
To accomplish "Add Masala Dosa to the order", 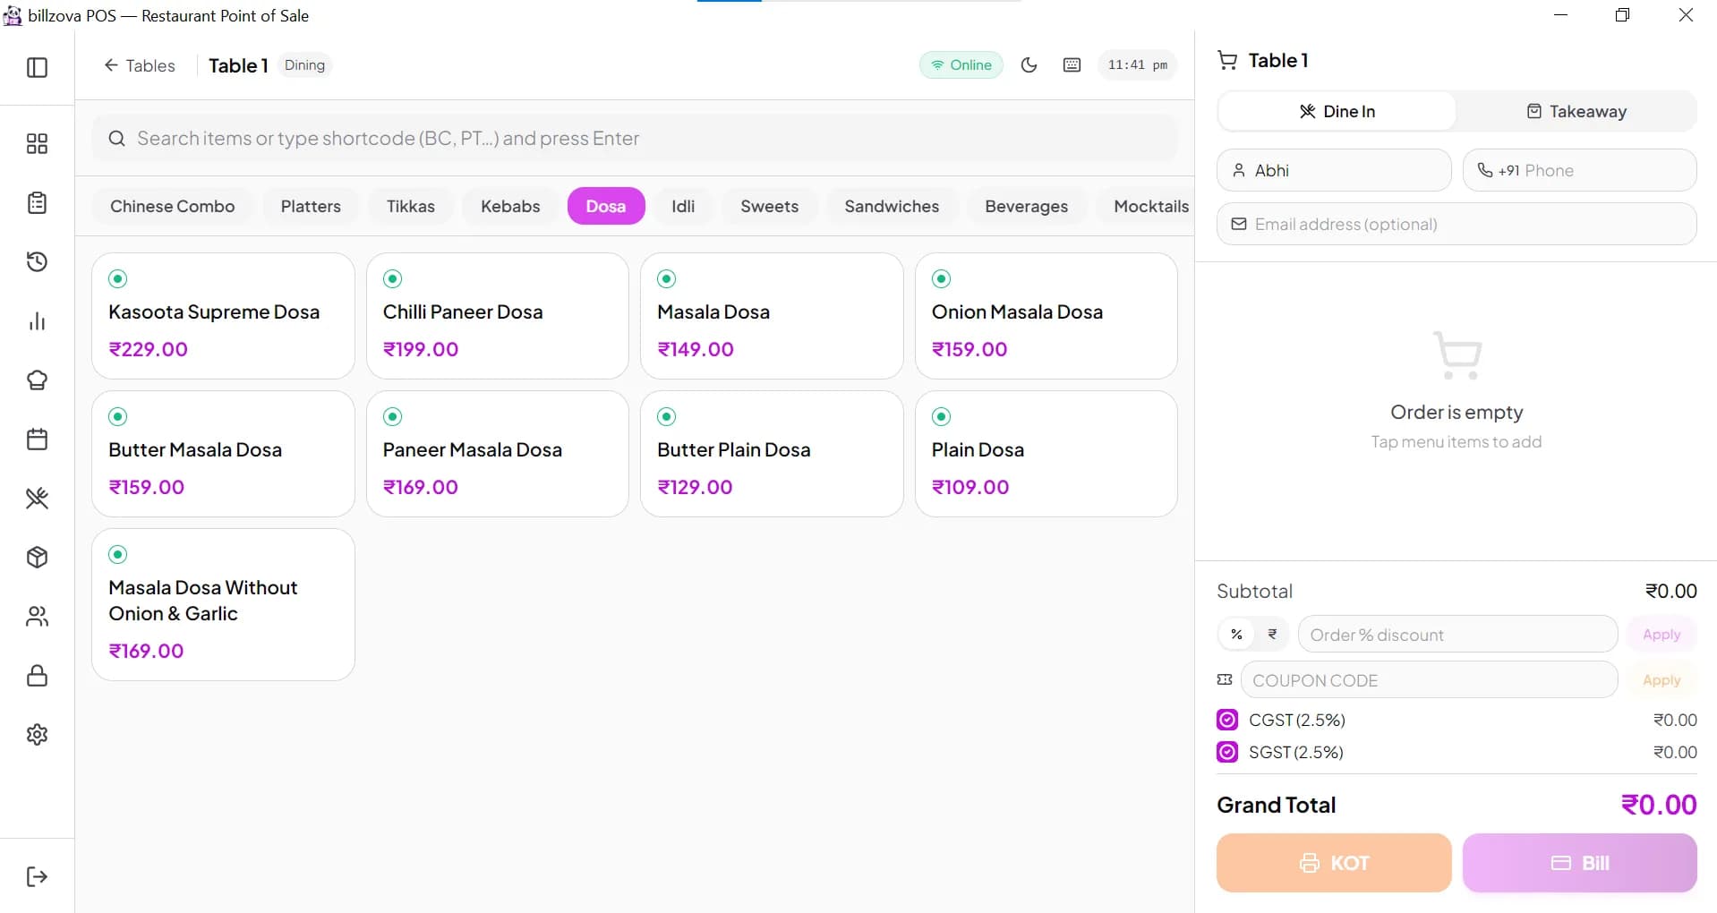I will [772, 316].
